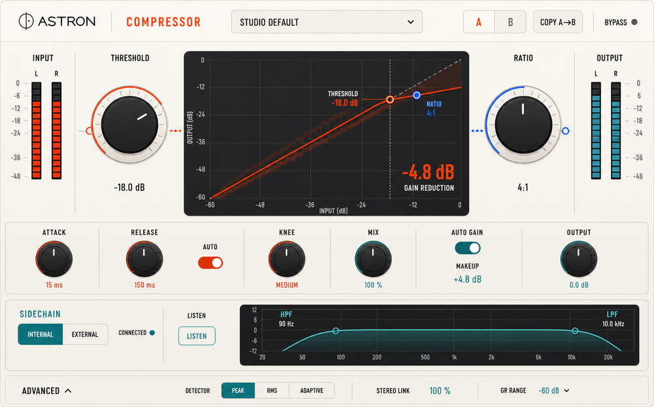654x407 pixels.
Task: Click the Connected status indicator
Action: click(x=152, y=333)
